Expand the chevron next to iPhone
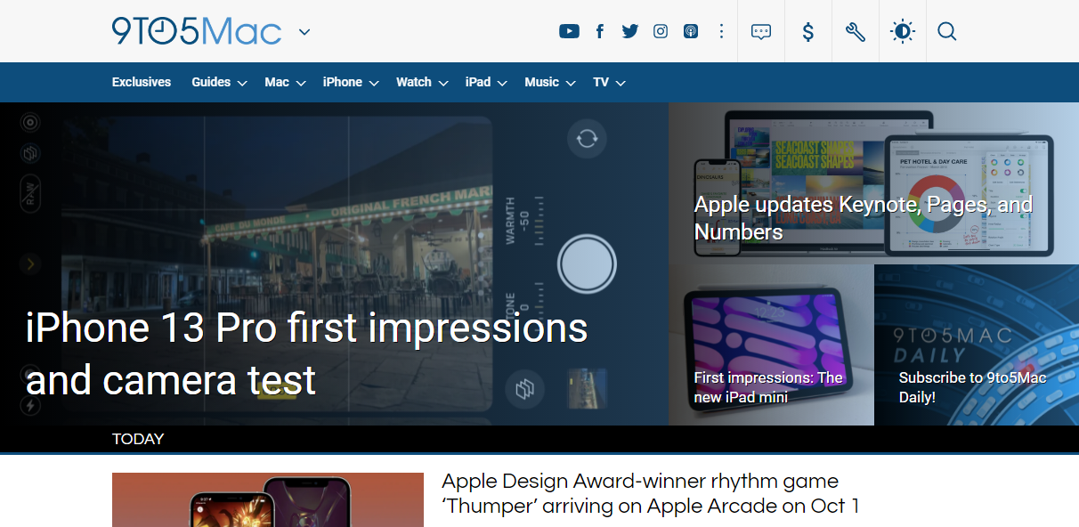The image size is (1079, 527). tap(374, 83)
